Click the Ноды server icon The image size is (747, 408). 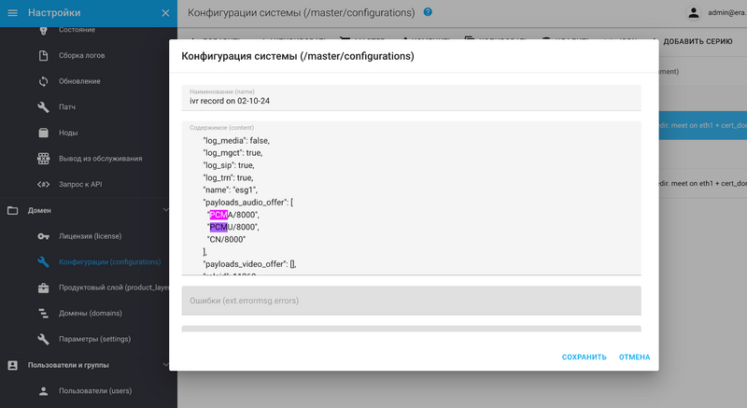click(43, 133)
